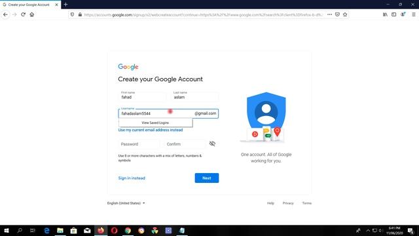The width and height of the screenshot is (419, 236).
Task: Choose View Saved Logins from the popup
Action: click(155, 123)
